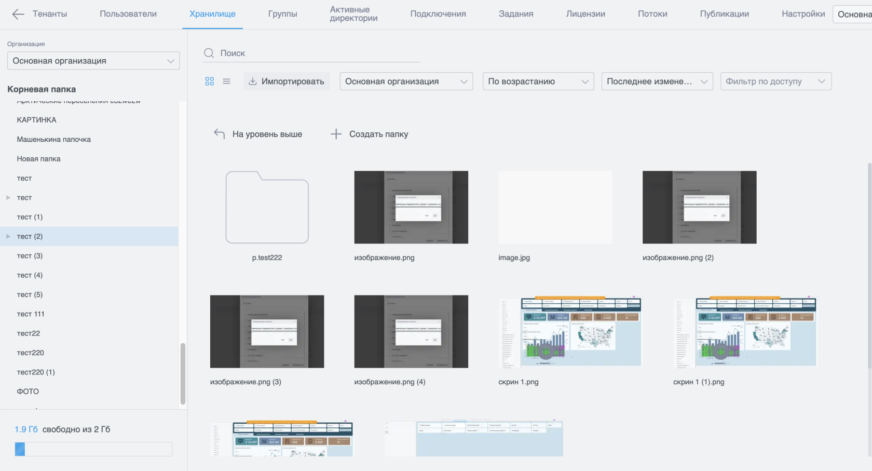Switch to list view icon
The width and height of the screenshot is (872, 471).
tap(227, 81)
